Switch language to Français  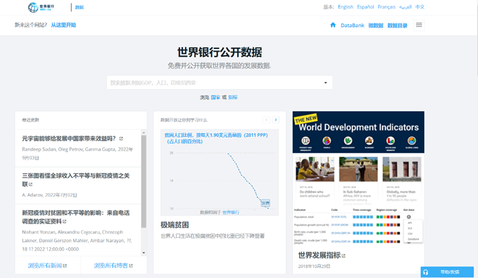387,7
